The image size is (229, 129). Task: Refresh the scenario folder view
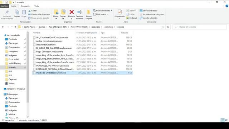pyautogui.click(x=168, y=27)
